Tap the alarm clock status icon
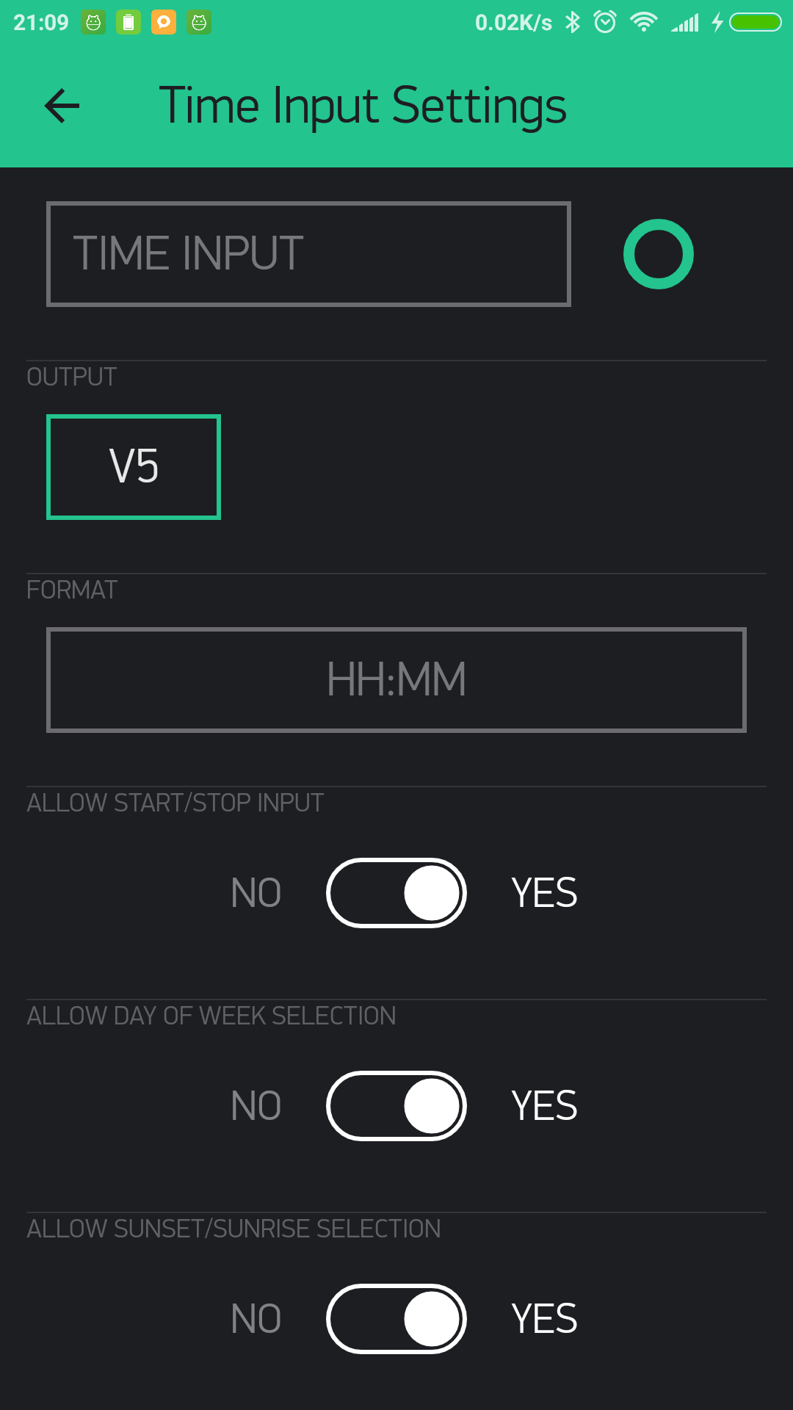 click(x=605, y=22)
